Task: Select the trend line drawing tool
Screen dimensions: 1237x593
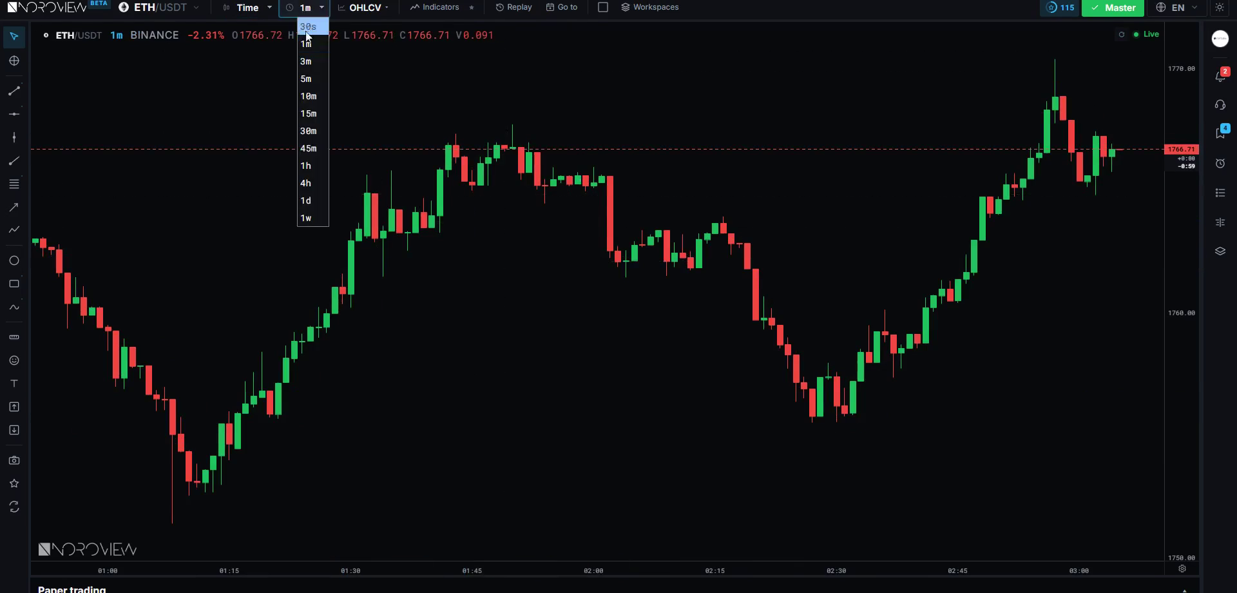Action: [x=14, y=91]
